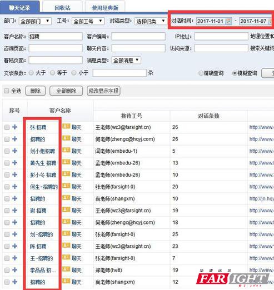The width and height of the screenshot is (274, 290).
Task: Switch to the 使用经典版 tab
Action: (x=105, y=8)
